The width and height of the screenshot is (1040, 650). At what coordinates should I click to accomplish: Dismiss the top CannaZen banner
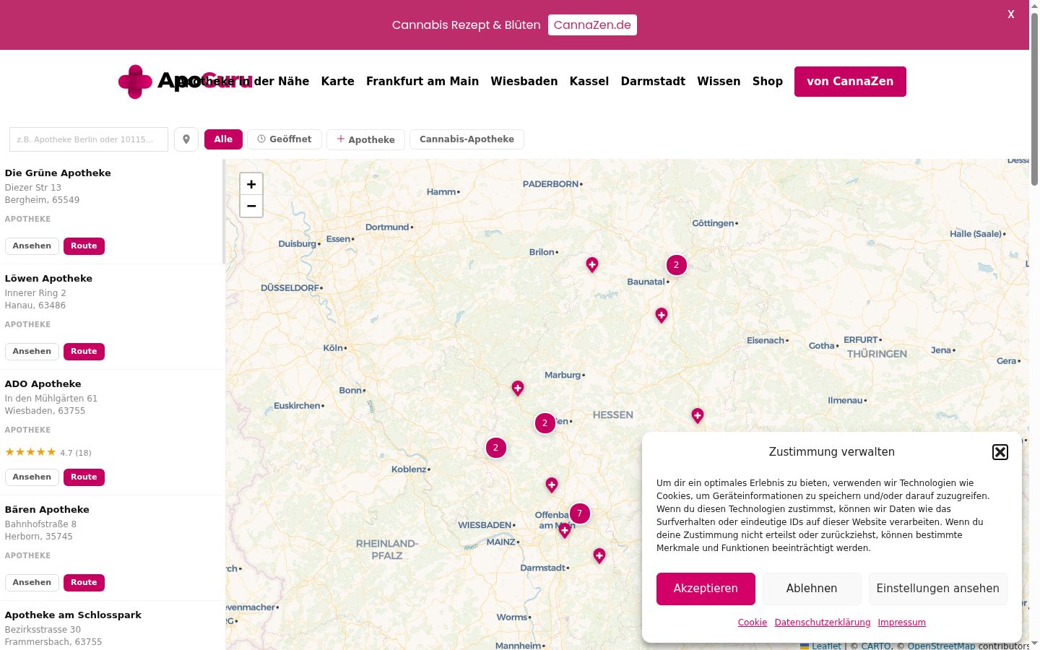1011,14
